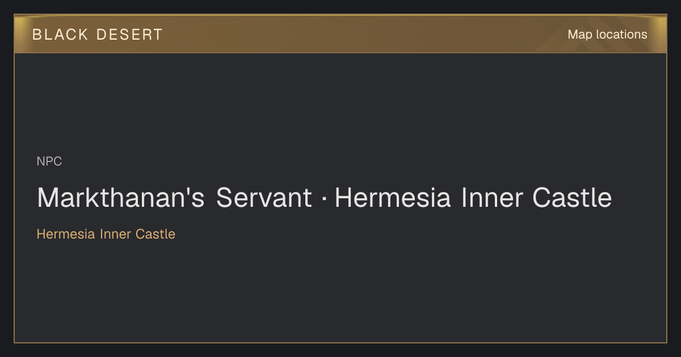This screenshot has height=357, width=681.
Task: Click the middle dot separator in the heading
Action: pyautogui.click(x=323, y=199)
